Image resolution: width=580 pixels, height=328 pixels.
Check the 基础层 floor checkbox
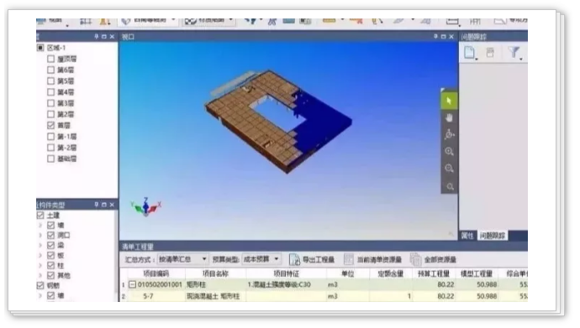click(50, 159)
